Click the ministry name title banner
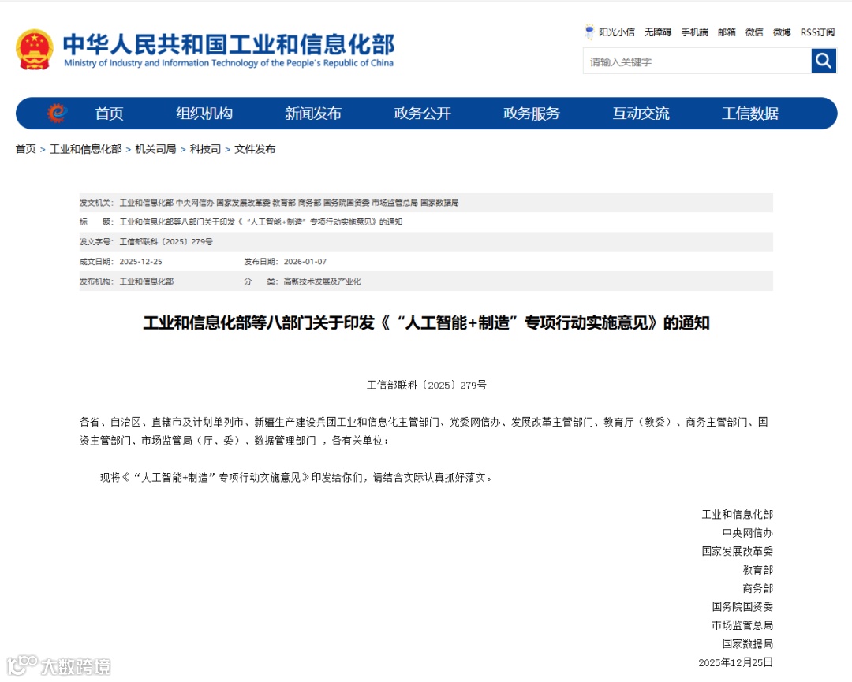This screenshot has width=852, height=682. (x=228, y=50)
